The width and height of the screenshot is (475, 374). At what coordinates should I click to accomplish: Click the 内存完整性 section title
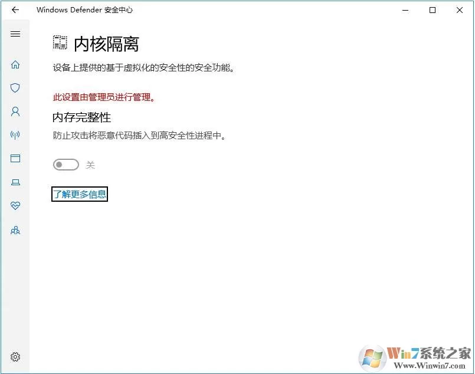point(82,117)
